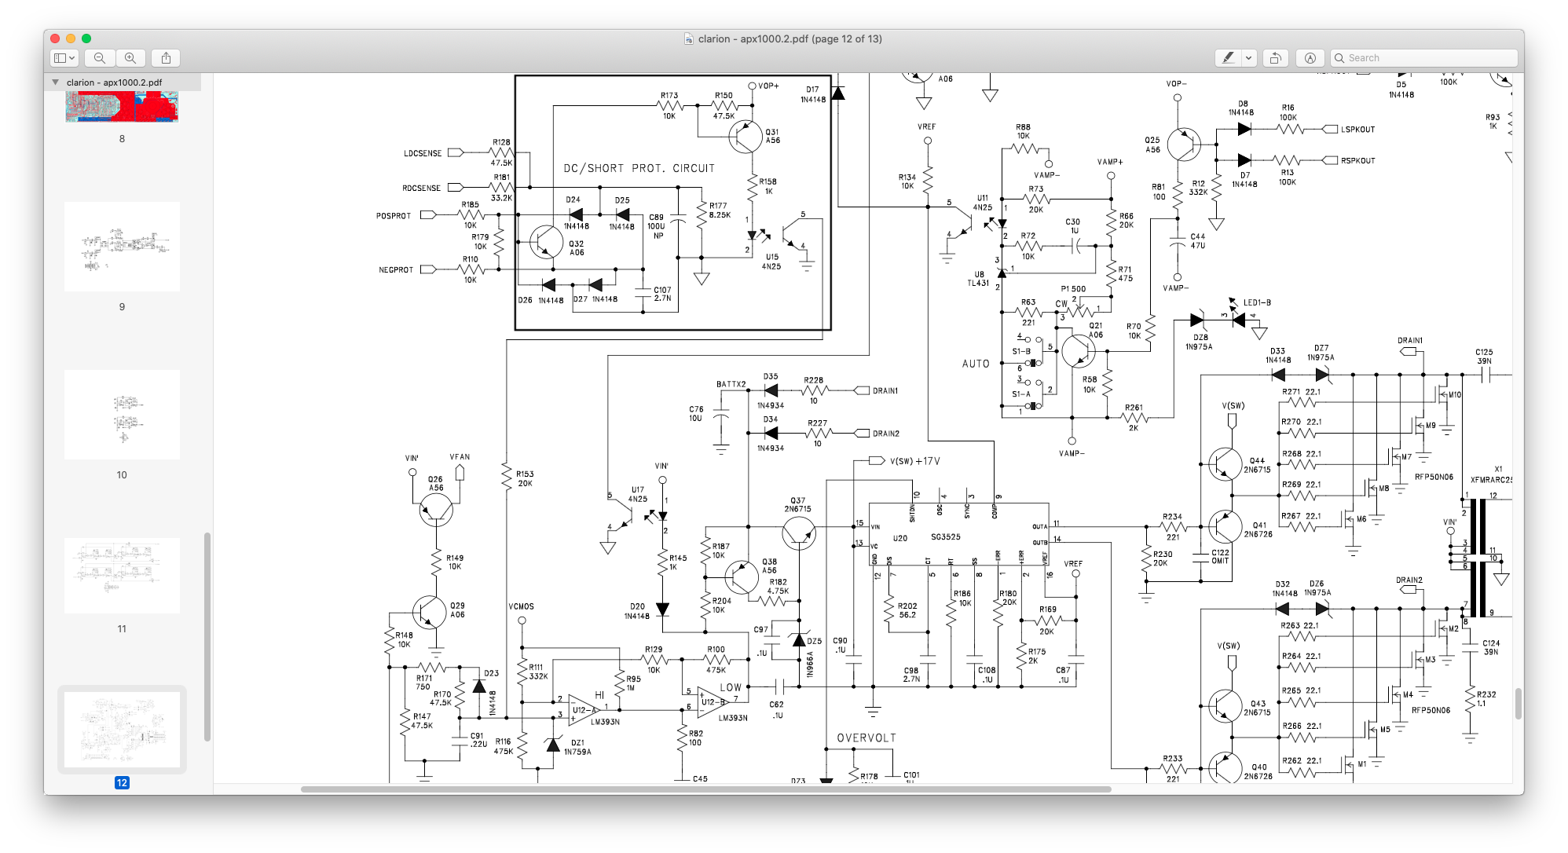1568x853 pixels.
Task: Click the POSPROT label
Action: 394,216
